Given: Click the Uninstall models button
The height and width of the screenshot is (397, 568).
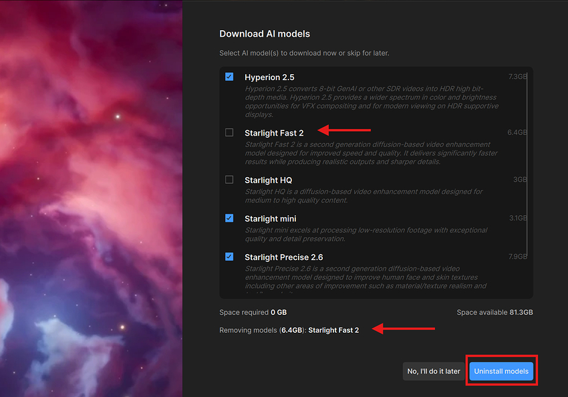Looking at the screenshot, I should click(501, 372).
